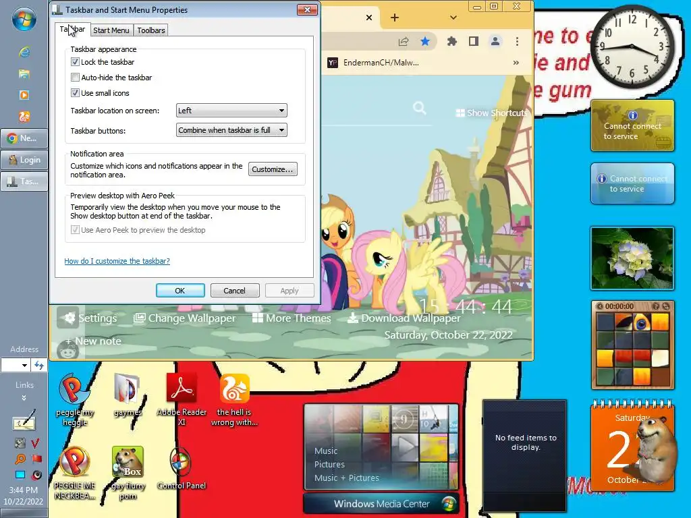The image size is (691, 518).
Task: Click Cancel in the properties dialog
Action: [x=234, y=291]
